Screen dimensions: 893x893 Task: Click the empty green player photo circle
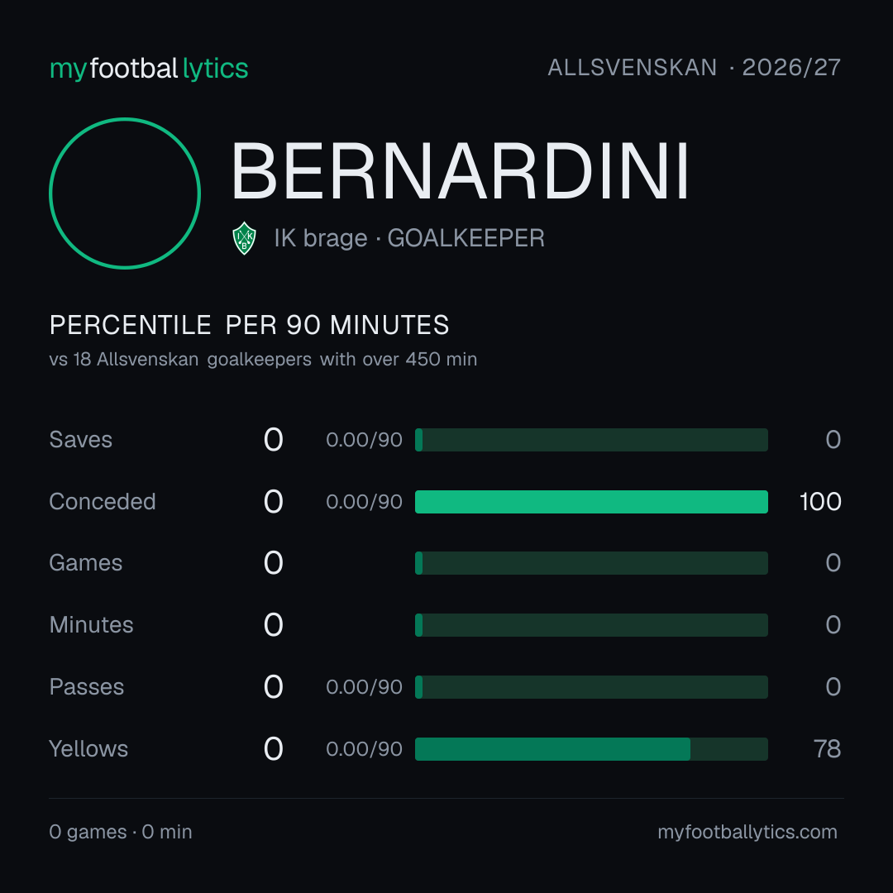125,193
